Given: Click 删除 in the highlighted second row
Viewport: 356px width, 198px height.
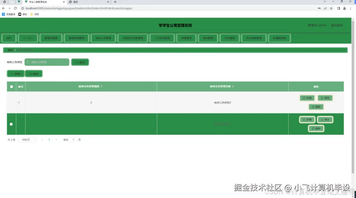Looking at the screenshot, I should tap(316, 128).
